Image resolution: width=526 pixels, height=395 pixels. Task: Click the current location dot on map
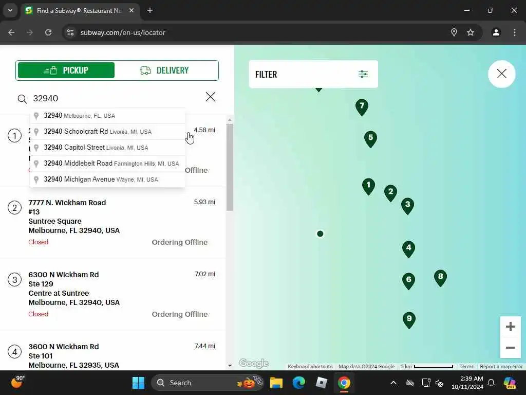point(320,234)
